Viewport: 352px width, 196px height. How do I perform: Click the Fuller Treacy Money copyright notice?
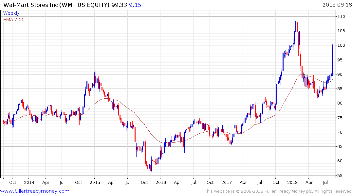coord(278,191)
